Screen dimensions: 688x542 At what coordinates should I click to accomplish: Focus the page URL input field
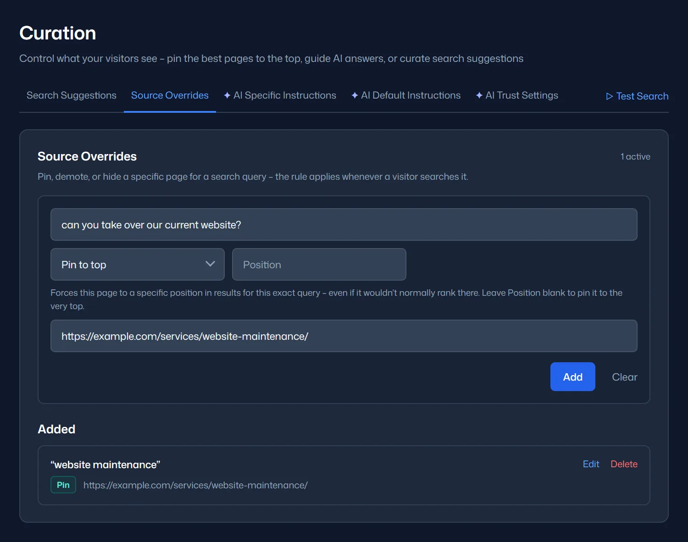pyautogui.click(x=344, y=336)
